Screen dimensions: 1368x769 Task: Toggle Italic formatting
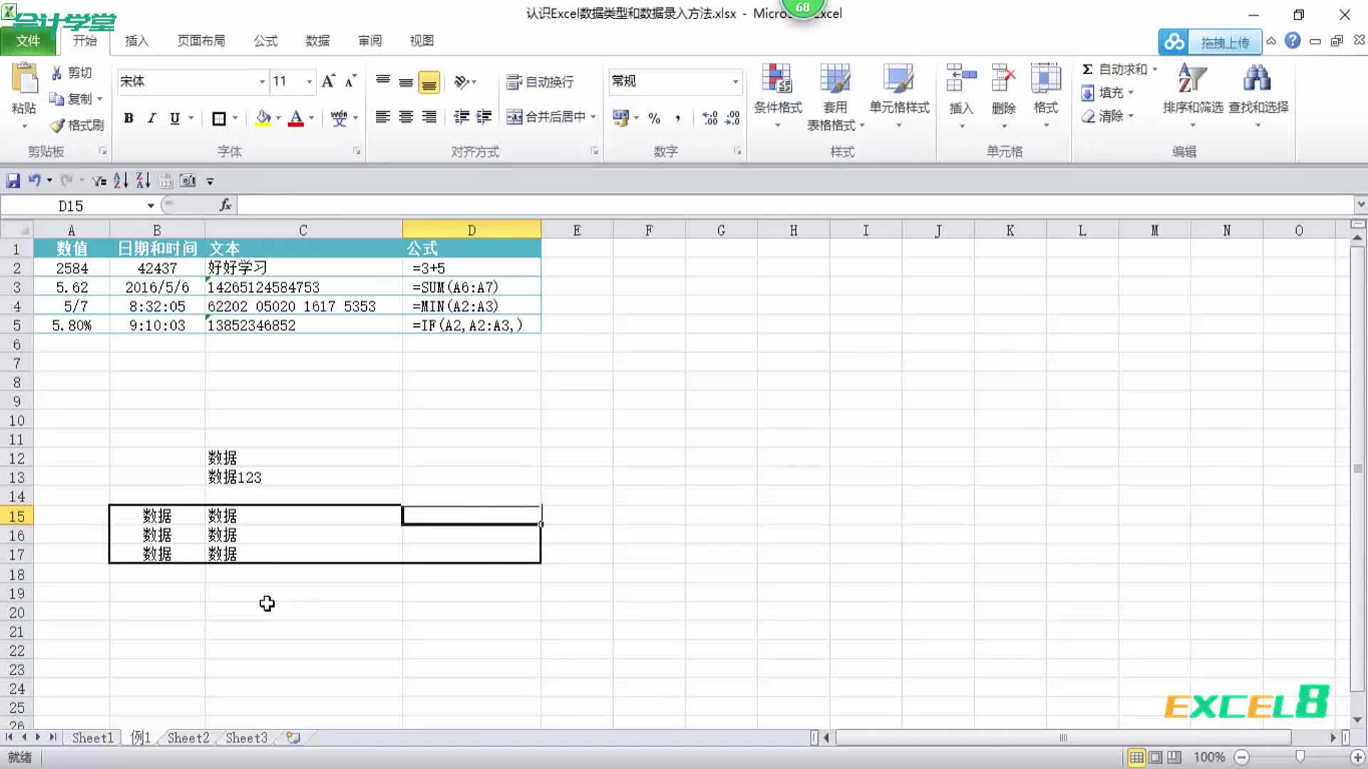pyautogui.click(x=151, y=118)
